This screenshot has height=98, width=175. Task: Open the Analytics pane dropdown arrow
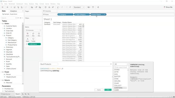click(x=23, y=11)
